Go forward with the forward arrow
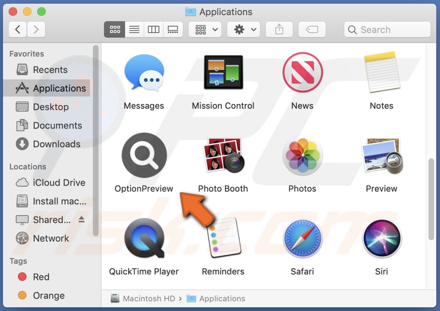 (36, 29)
